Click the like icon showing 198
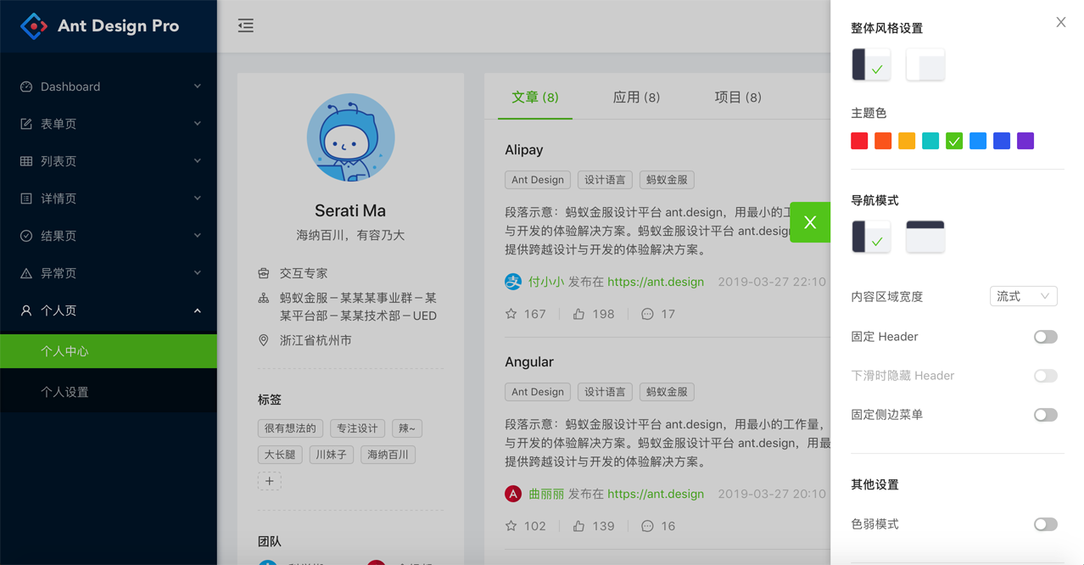This screenshot has height=565, width=1084. [578, 314]
